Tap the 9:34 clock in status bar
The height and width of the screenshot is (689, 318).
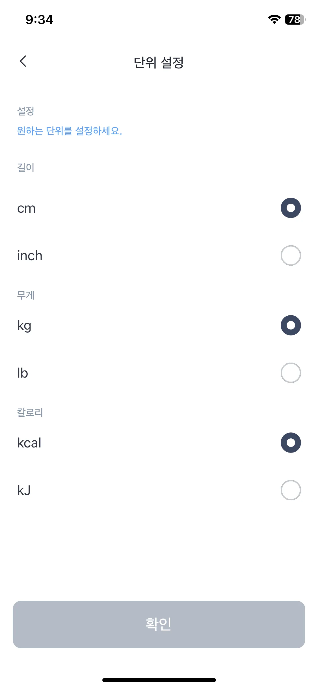[39, 20]
